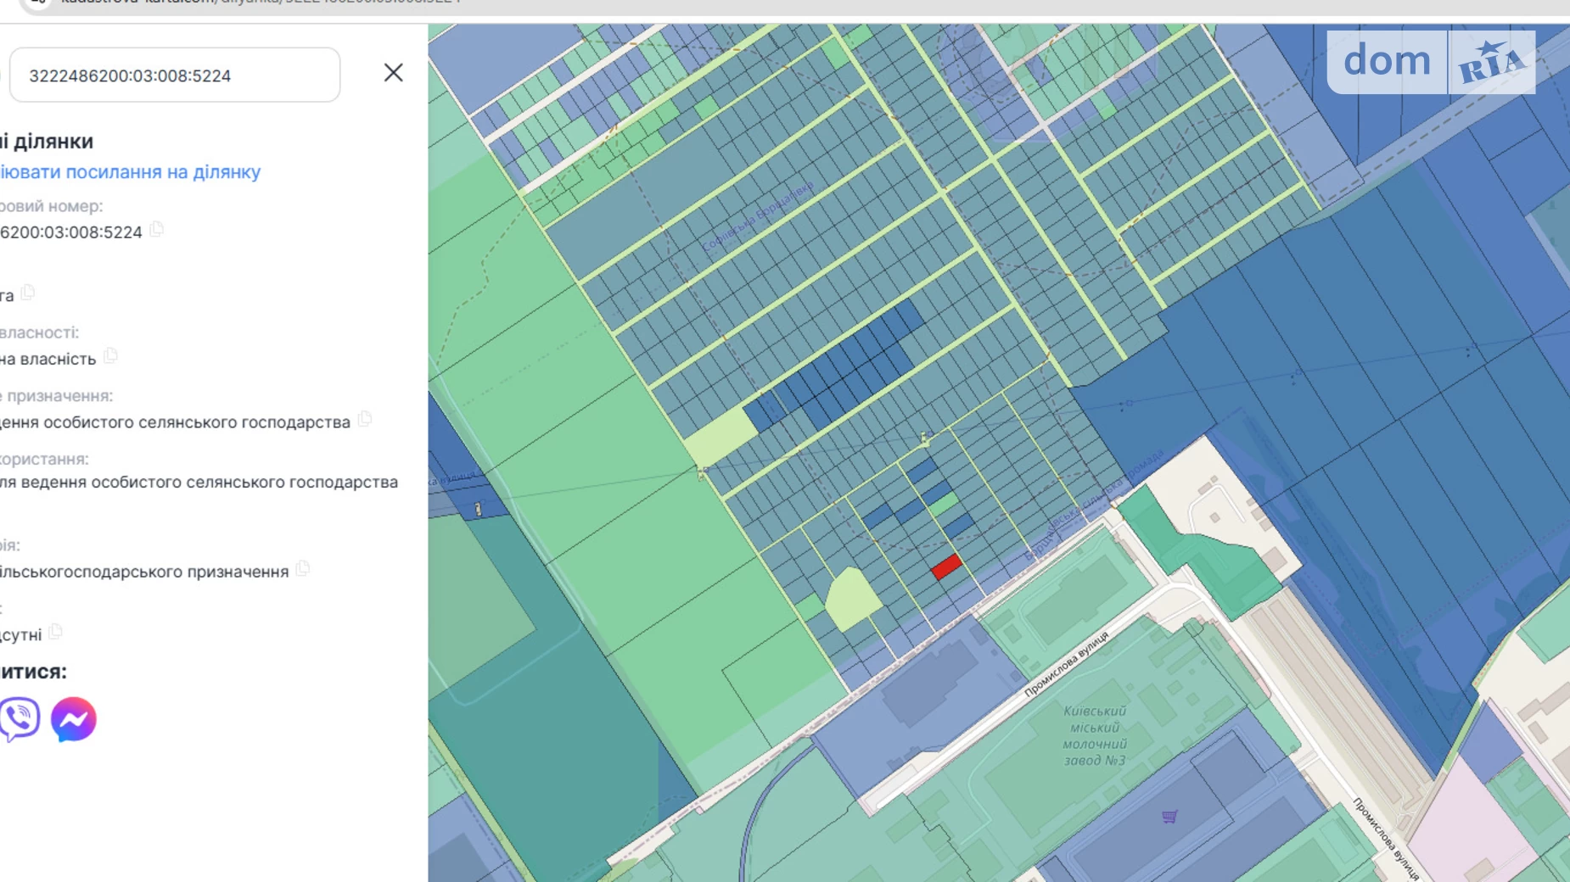Click the copy parcel link hyperlink
Screen dimensions: 1570x882
point(129,172)
